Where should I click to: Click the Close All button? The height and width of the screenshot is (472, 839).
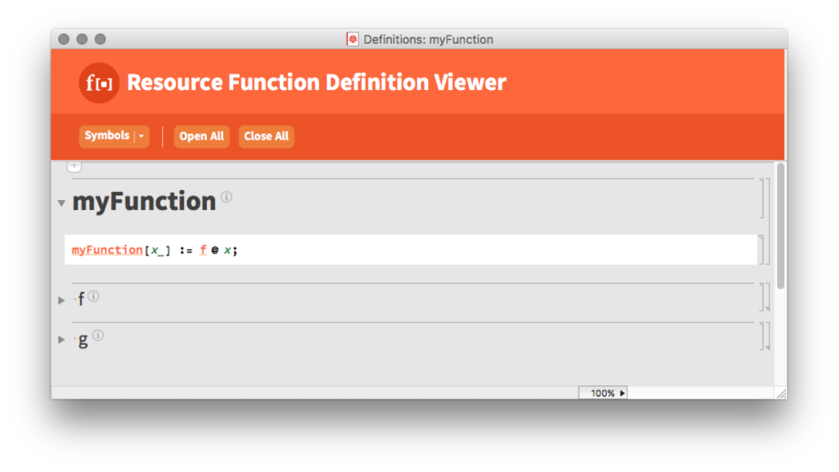point(266,136)
